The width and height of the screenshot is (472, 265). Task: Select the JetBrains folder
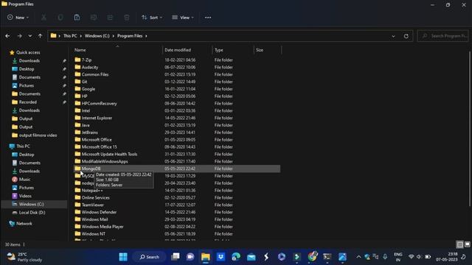pos(89,132)
